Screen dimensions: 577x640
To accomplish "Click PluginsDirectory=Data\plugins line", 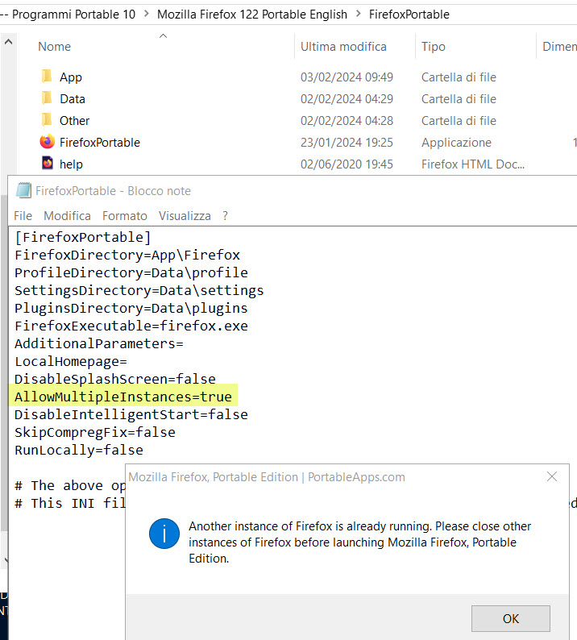I will 131,308.
